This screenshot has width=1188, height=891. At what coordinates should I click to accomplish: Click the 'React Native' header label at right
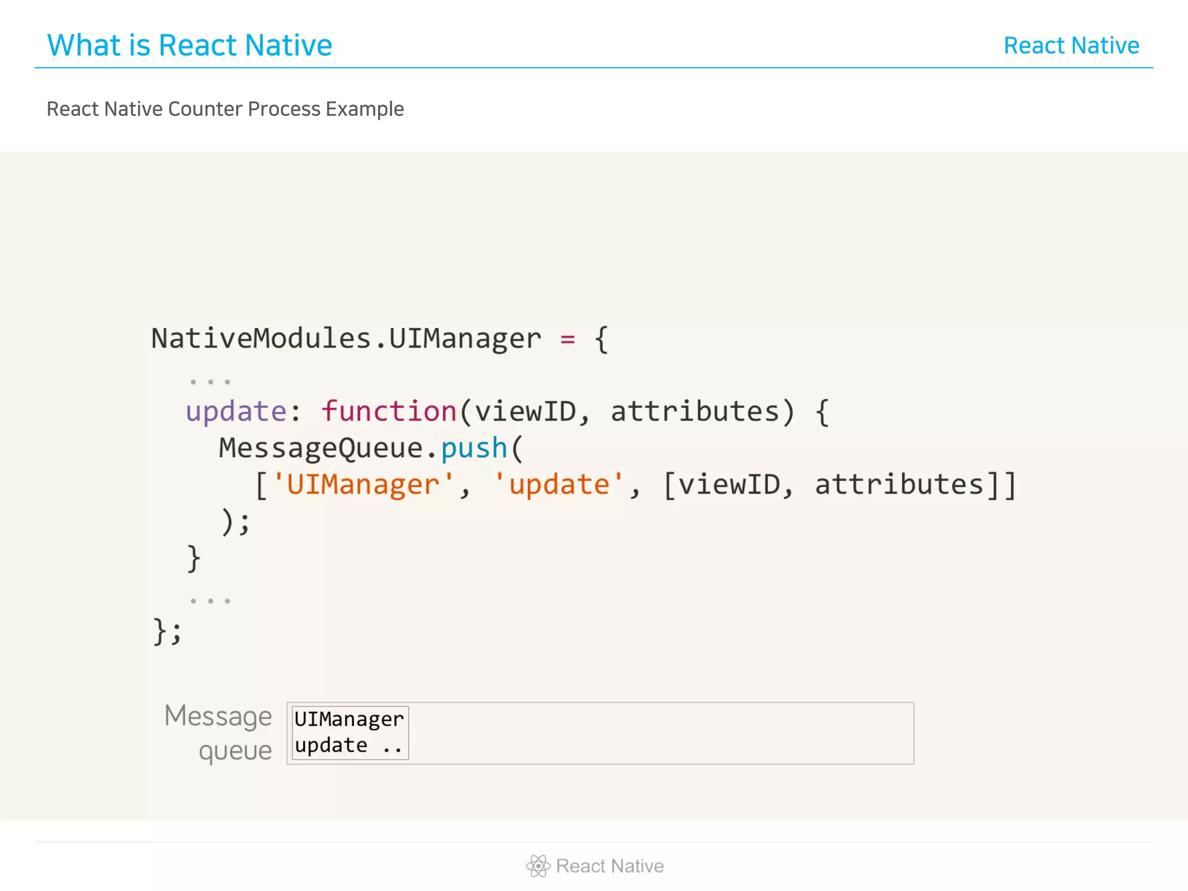[1071, 45]
